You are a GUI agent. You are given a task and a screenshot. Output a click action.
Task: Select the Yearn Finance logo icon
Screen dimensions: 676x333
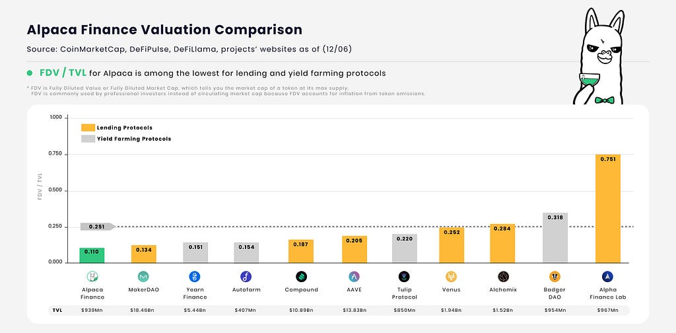pyautogui.click(x=194, y=276)
